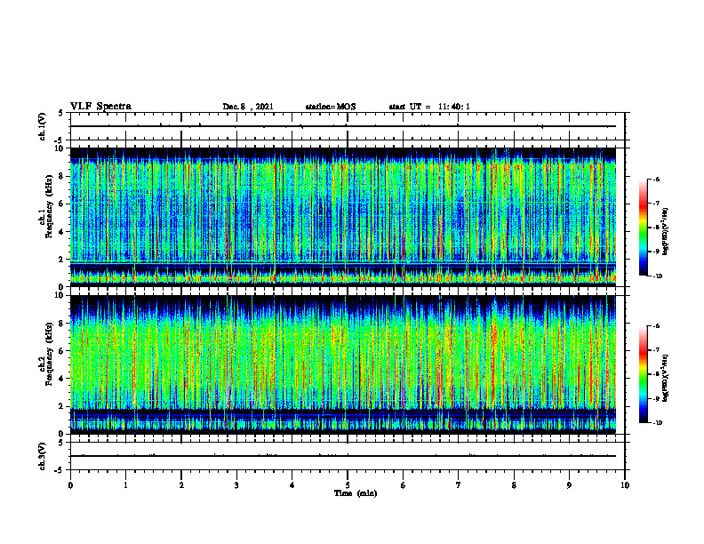
Task: Click the ch.3 voltage waveform trace
Action: pos(343,456)
